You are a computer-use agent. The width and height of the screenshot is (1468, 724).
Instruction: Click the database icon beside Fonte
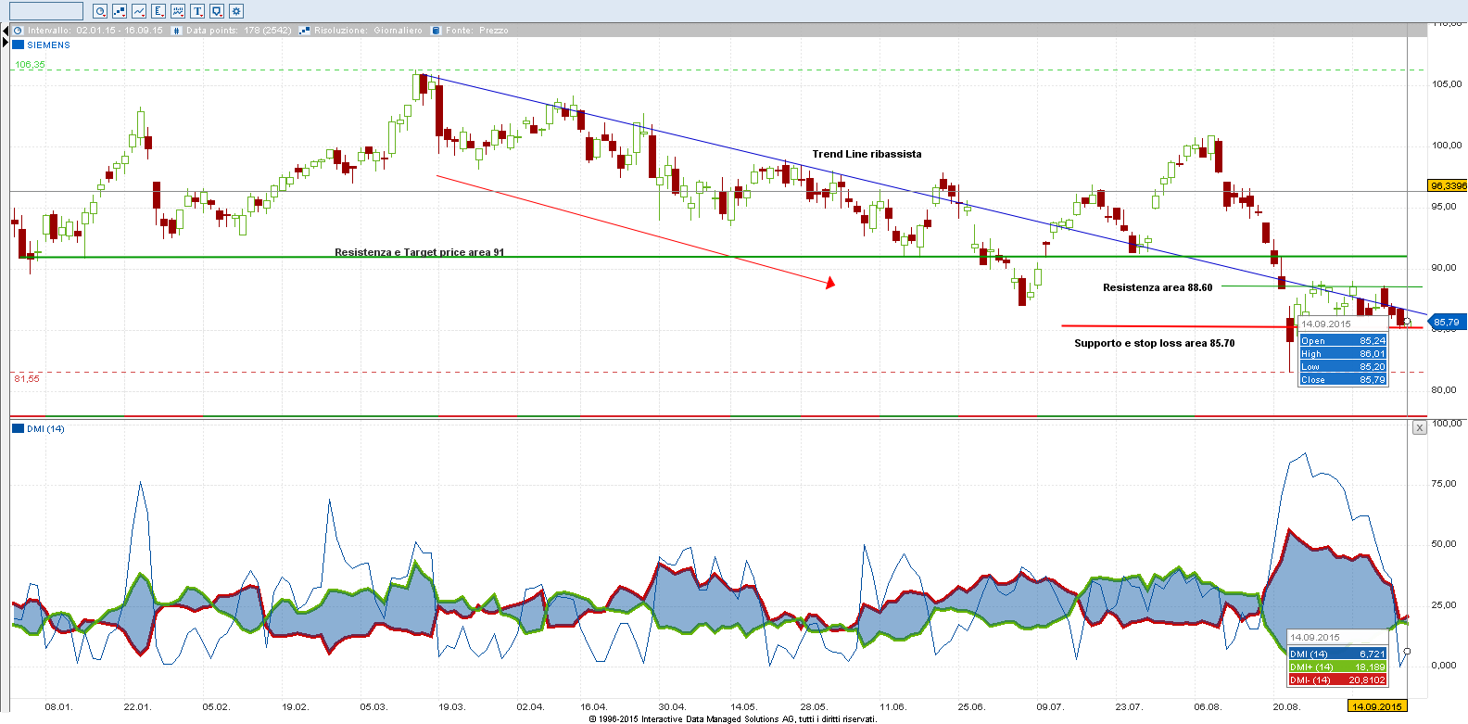[x=437, y=31]
